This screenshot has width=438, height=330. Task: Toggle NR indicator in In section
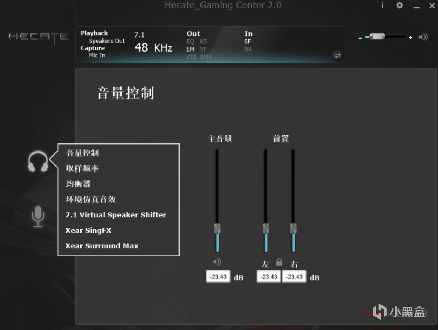tap(248, 49)
